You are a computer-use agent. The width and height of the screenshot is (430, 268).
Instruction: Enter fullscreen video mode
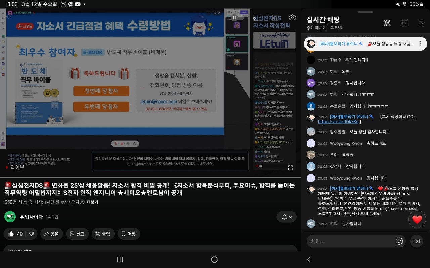pyautogui.click(x=290, y=167)
